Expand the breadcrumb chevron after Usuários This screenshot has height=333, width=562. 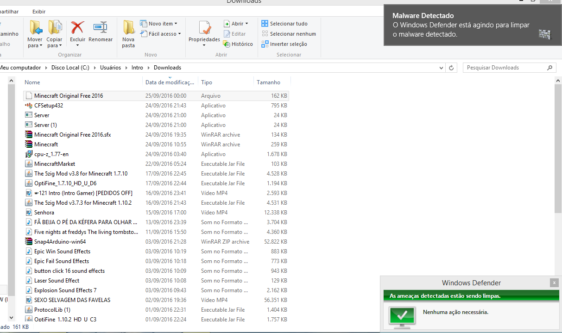pos(126,68)
